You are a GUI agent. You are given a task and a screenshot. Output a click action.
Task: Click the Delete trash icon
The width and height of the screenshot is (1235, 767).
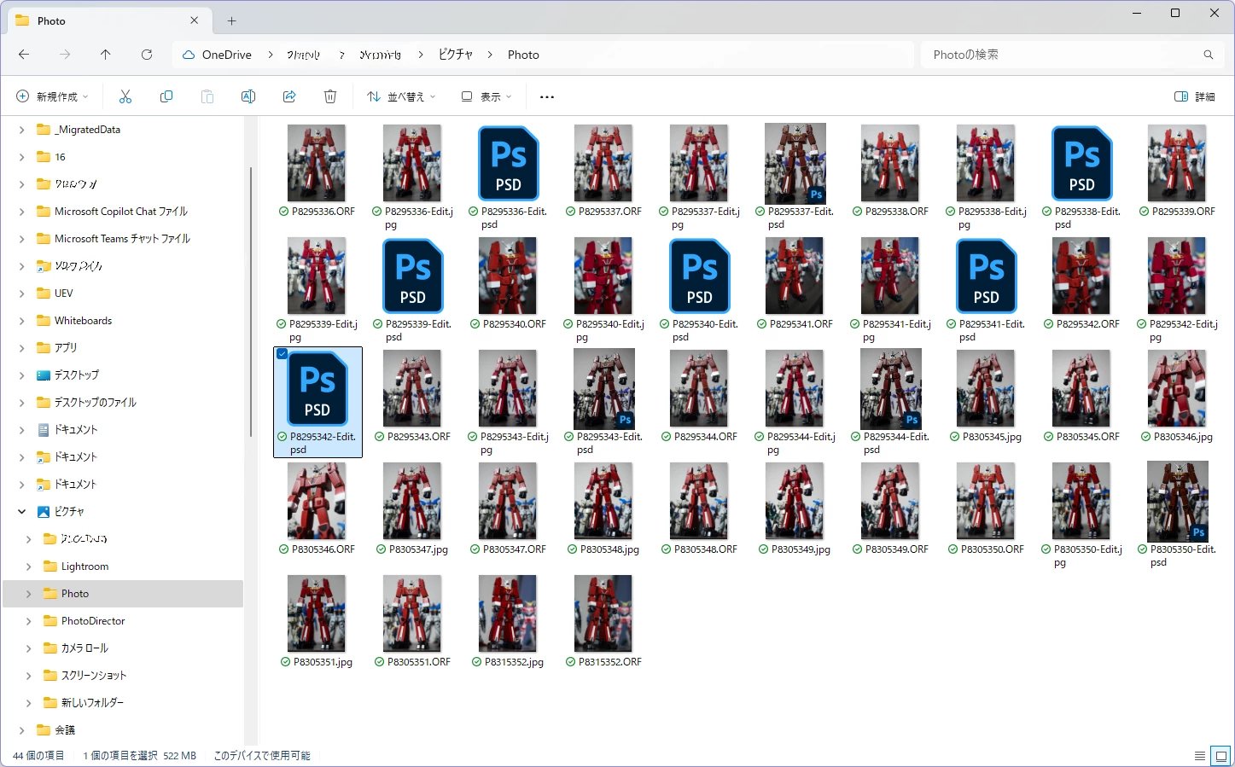click(x=330, y=96)
